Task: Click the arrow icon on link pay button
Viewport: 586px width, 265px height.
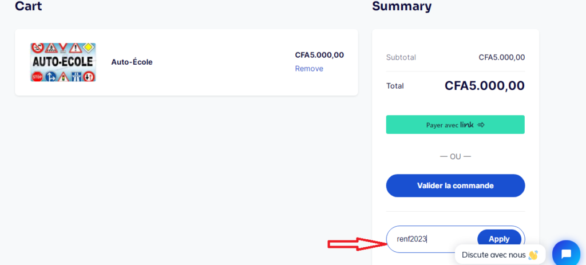Action: [x=481, y=125]
